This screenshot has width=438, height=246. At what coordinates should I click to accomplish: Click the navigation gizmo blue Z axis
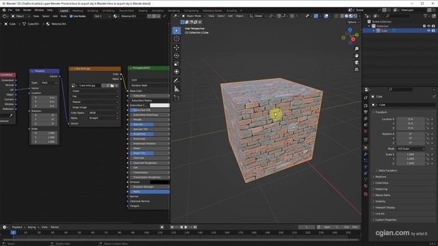[x=350, y=29]
